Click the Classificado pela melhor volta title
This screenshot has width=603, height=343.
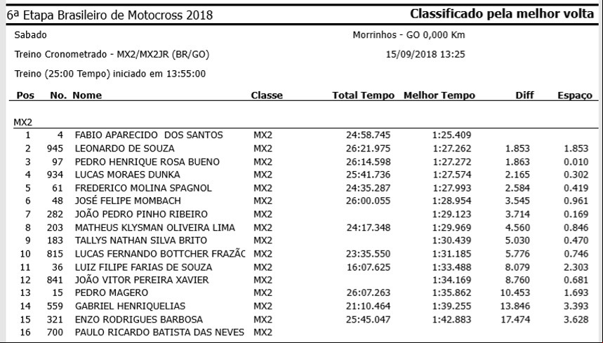click(x=502, y=14)
